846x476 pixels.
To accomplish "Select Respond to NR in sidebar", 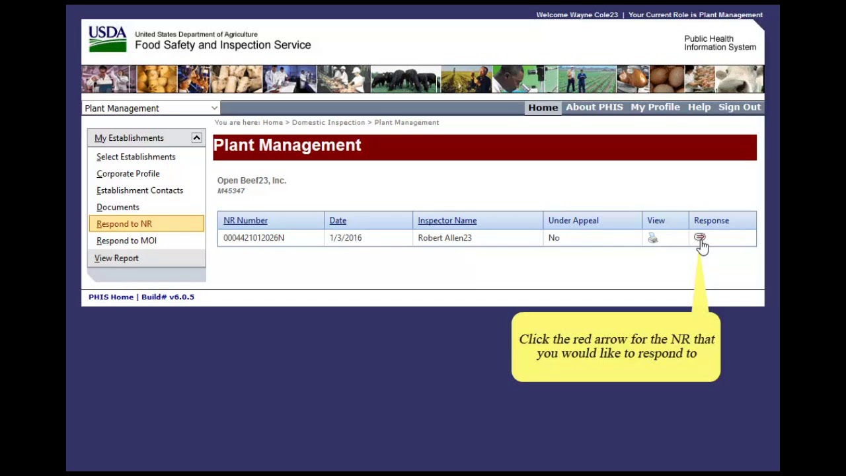I will (x=146, y=224).
